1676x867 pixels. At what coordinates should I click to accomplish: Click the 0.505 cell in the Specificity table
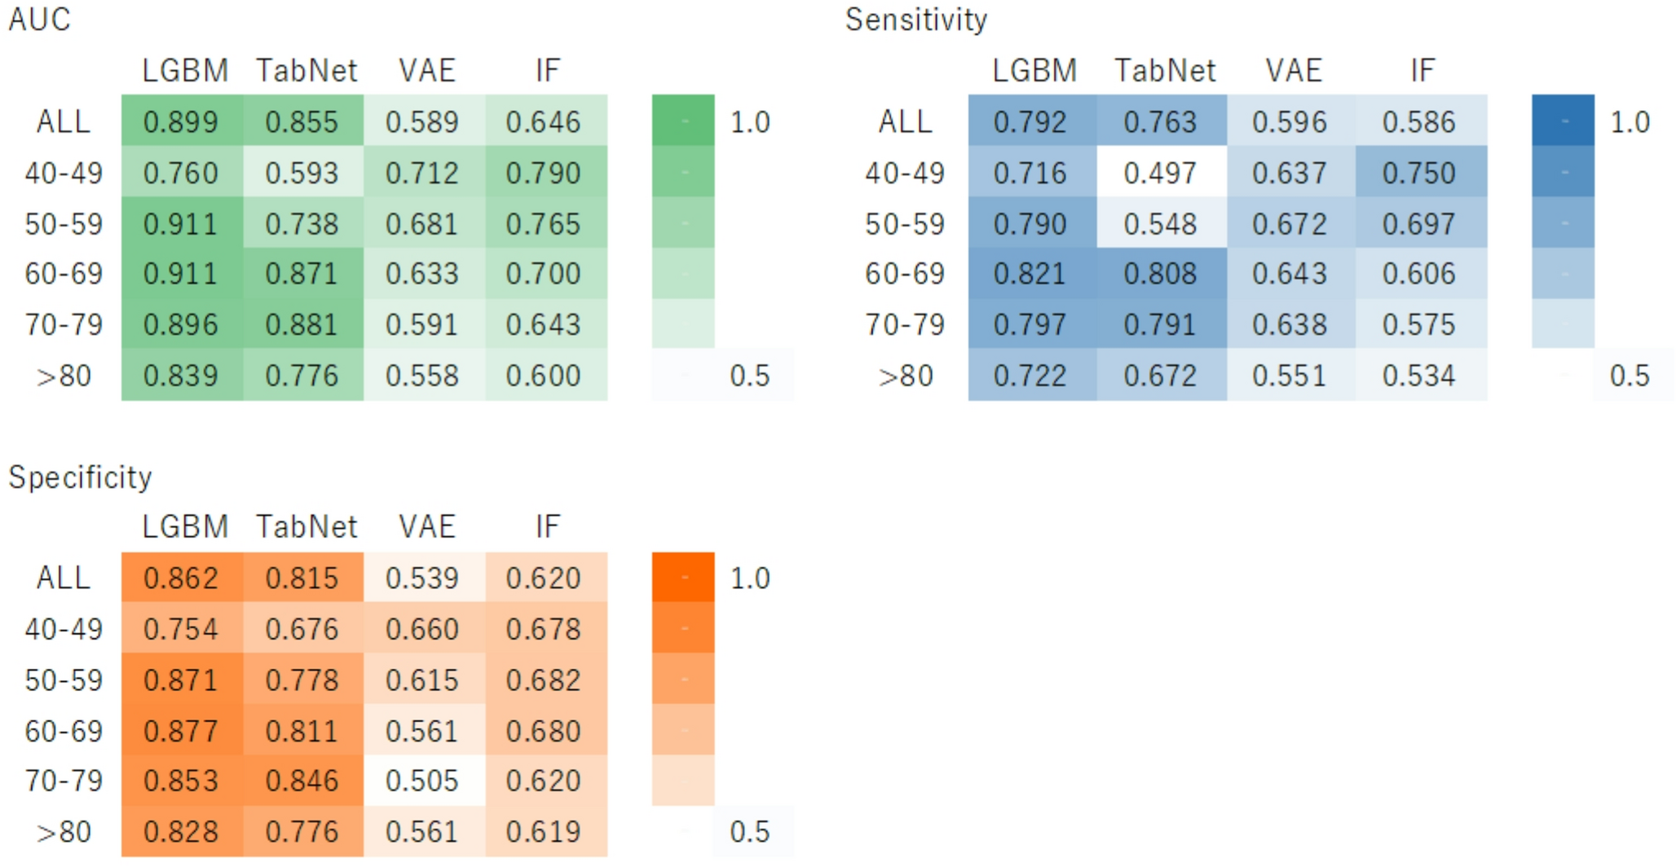pos(422,781)
